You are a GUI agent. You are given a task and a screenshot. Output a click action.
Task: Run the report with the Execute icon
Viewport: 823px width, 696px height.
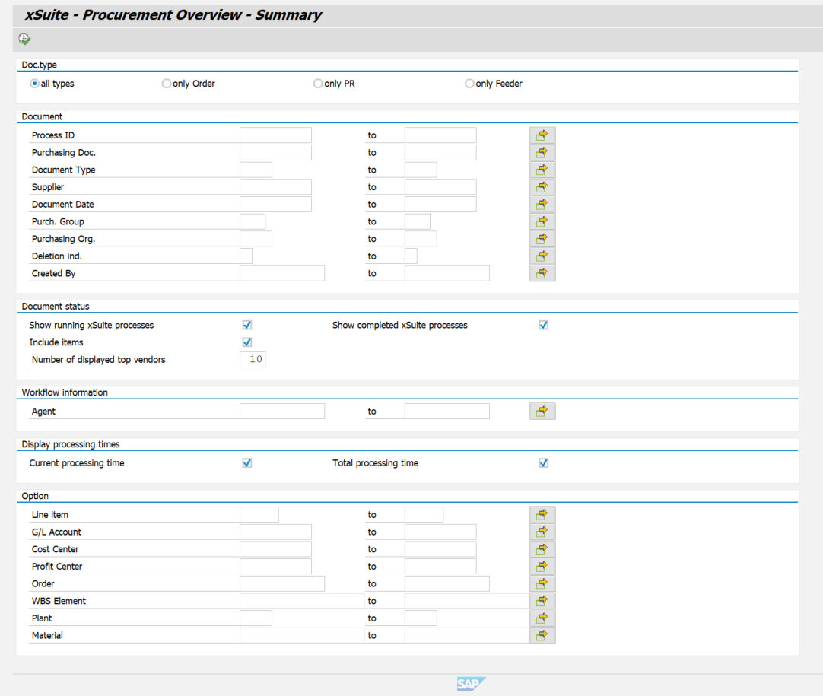(24, 39)
